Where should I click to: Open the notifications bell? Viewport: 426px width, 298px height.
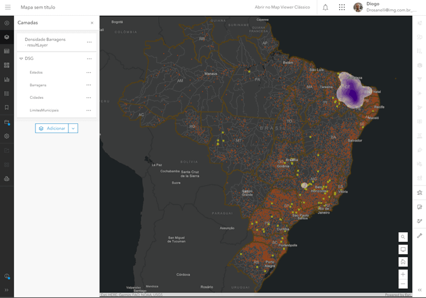(325, 7)
